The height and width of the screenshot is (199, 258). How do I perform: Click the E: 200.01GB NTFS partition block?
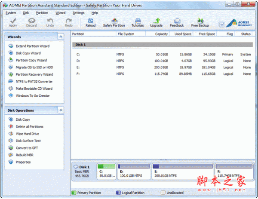183,171
